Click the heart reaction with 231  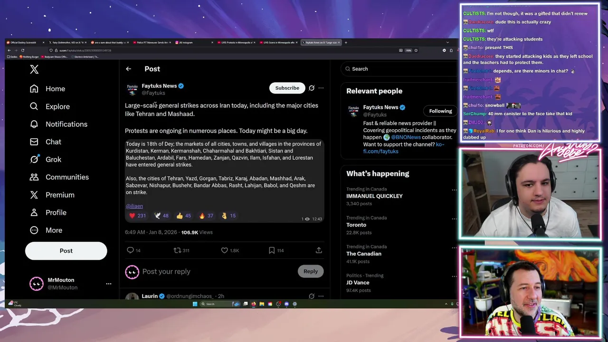pos(137,216)
